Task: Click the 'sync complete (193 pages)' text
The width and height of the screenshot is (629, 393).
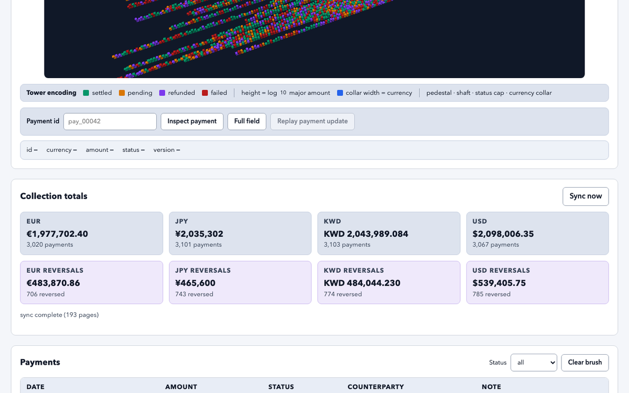Action: pyautogui.click(x=59, y=315)
